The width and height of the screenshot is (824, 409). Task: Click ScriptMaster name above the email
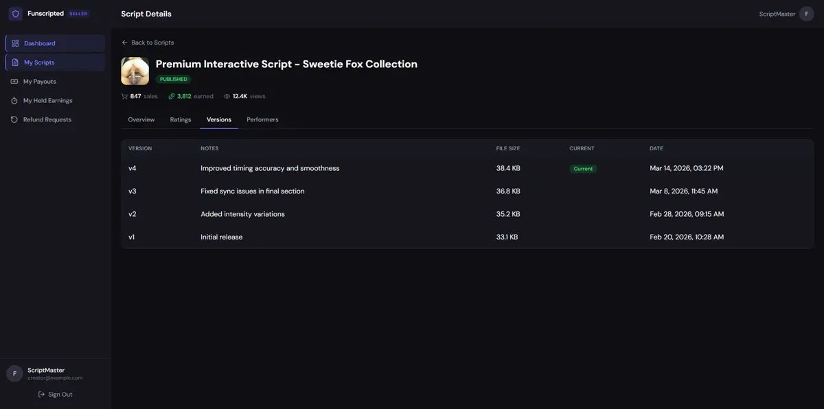point(46,370)
